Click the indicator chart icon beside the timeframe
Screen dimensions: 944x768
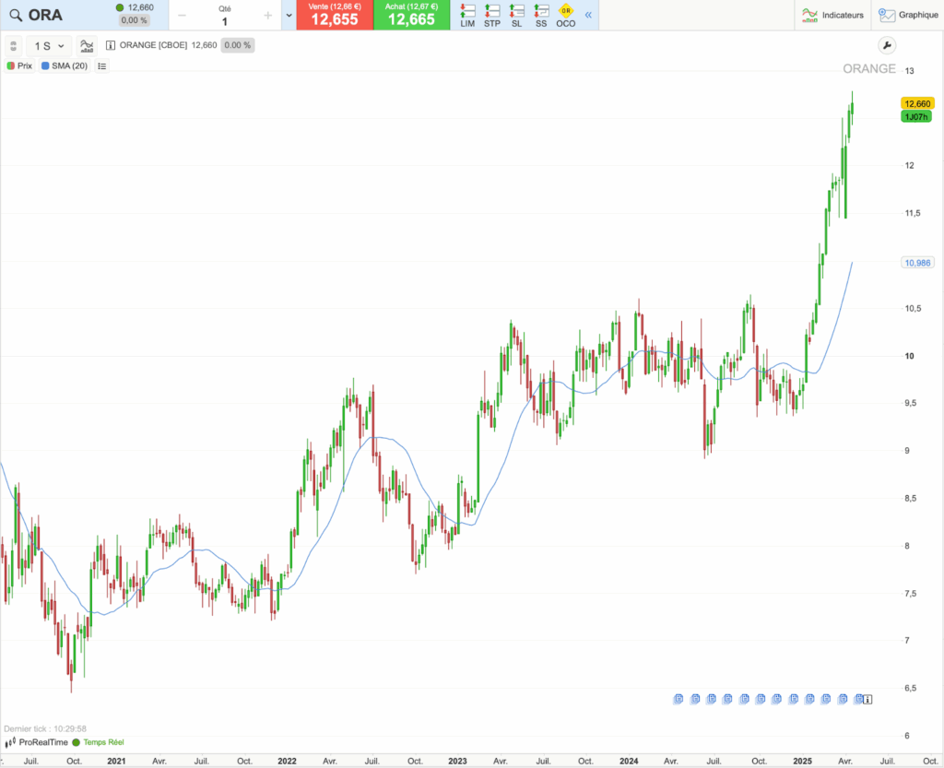click(x=87, y=46)
